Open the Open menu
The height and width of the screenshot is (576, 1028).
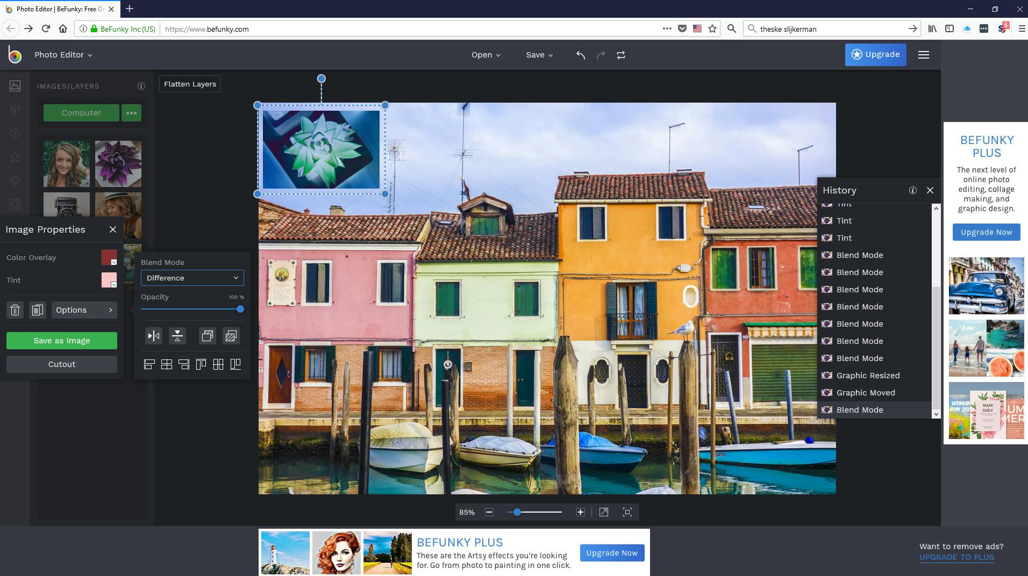(486, 55)
